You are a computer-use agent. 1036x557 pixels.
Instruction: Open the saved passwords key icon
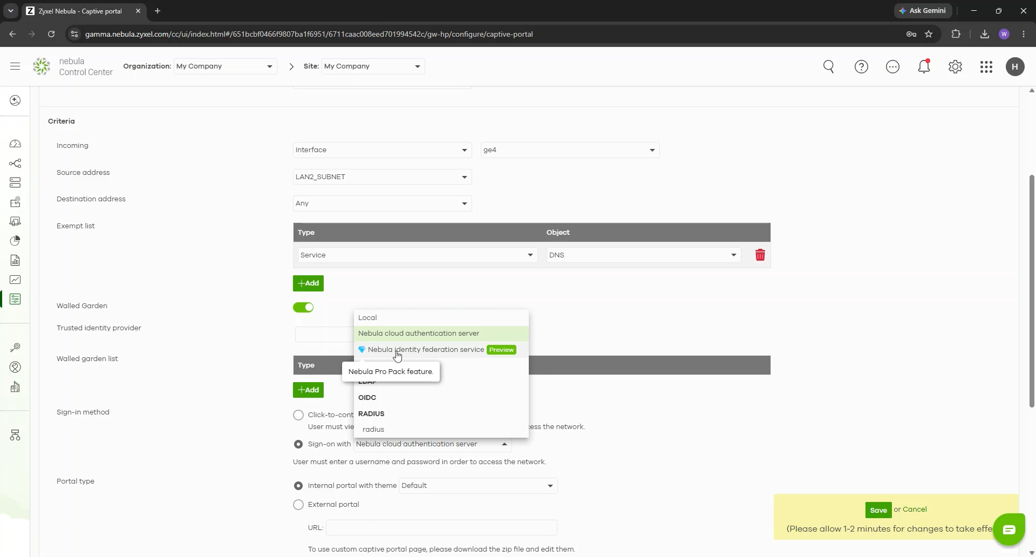(911, 34)
